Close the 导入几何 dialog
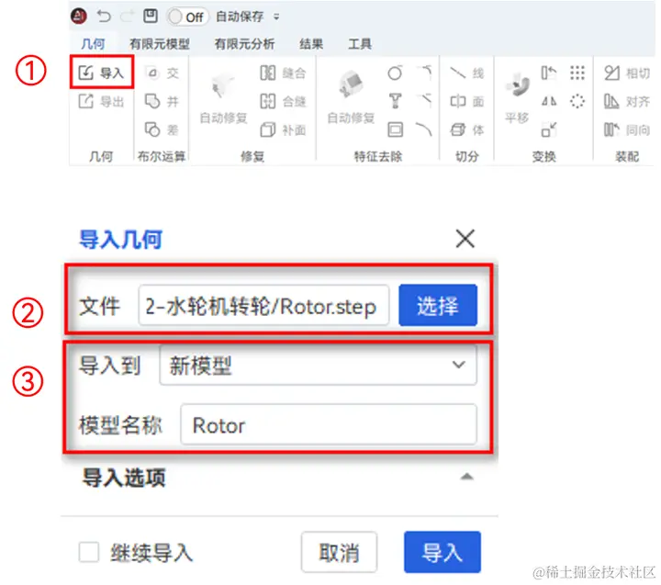This screenshot has height=585, width=661. click(465, 239)
